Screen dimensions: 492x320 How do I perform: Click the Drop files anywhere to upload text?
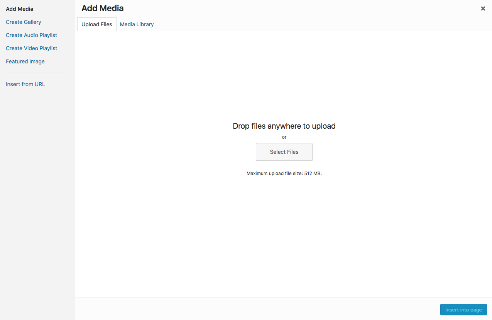click(x=284, y=126)
